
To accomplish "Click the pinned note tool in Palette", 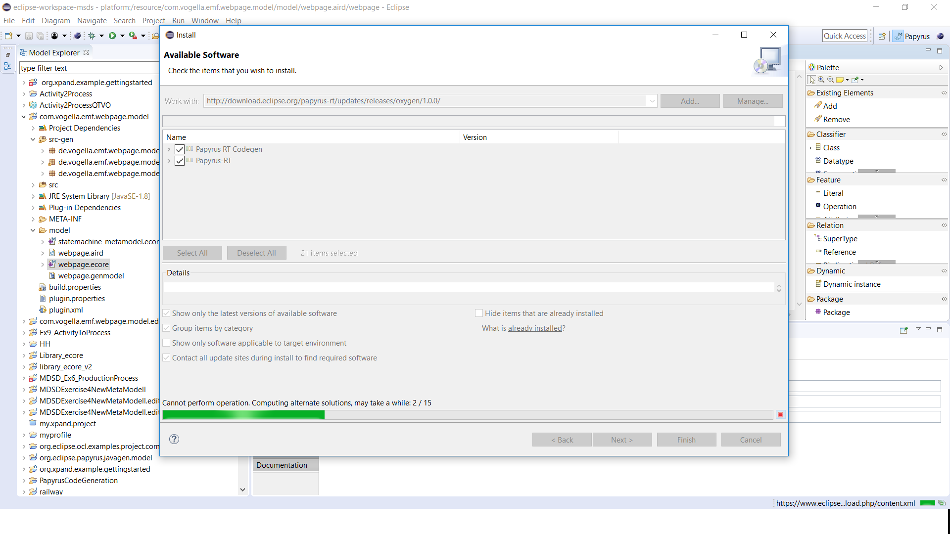I will pos(855,80).
